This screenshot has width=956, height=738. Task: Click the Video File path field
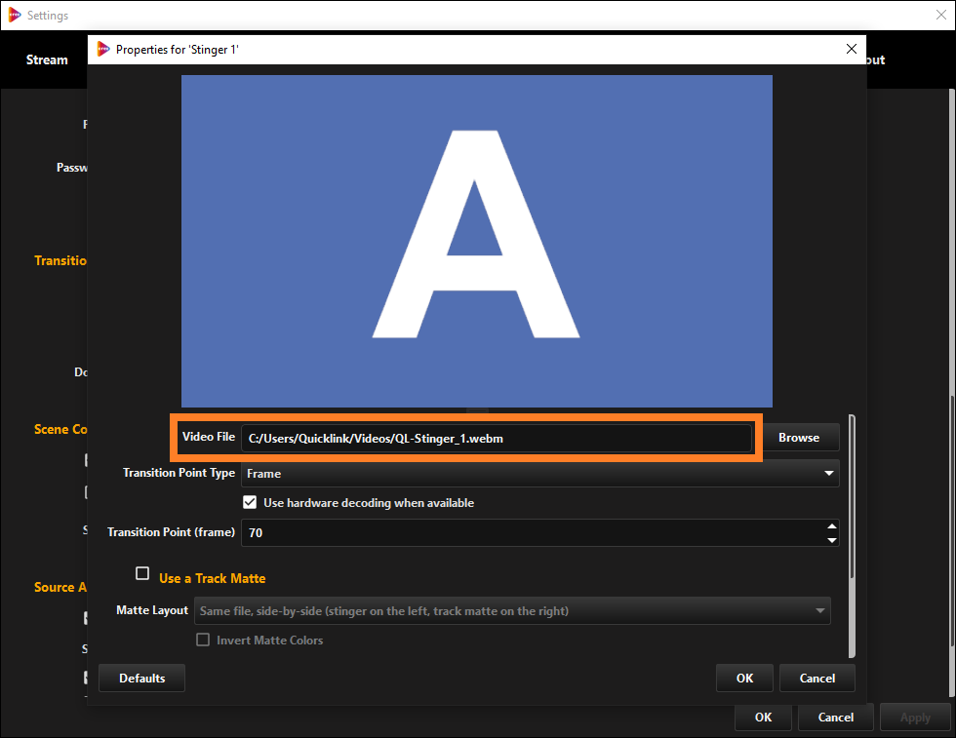(498, 439)
